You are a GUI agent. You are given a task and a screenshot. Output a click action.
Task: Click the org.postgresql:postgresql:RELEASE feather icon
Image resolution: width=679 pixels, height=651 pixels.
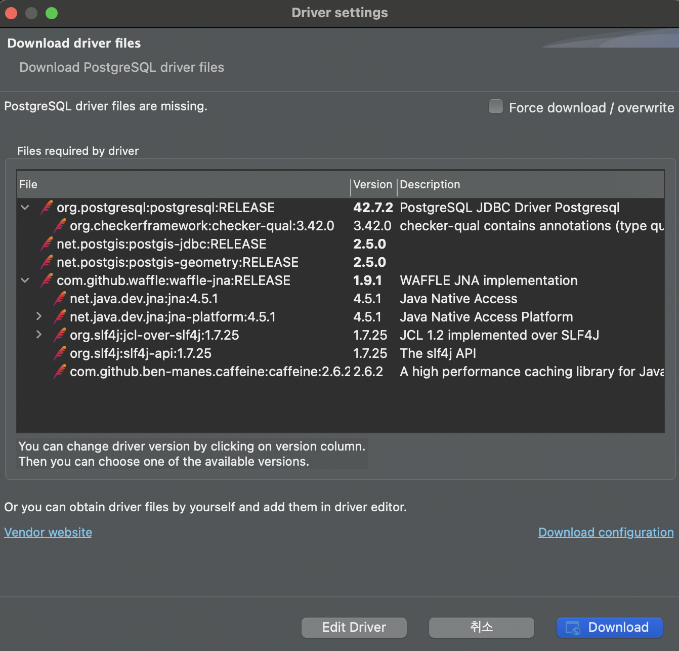47,208
